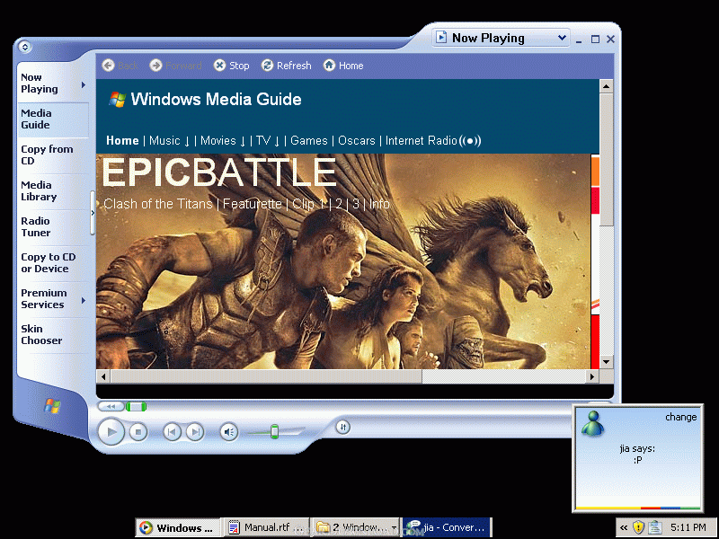Viewport: 719px width, 539px height.
Task: Open jia - Conversation taskbar button
Action: coord(447,527)
